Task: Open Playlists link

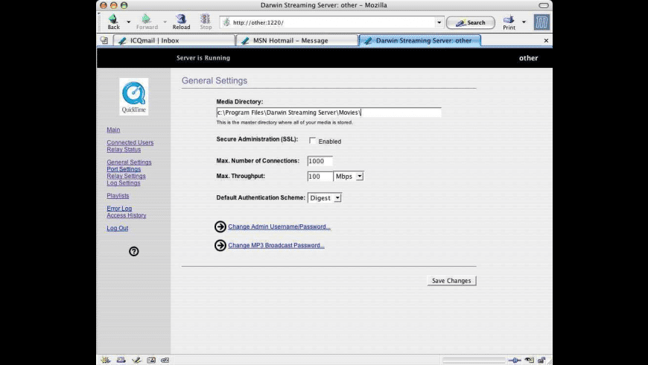Action: [x=118, y=195]
